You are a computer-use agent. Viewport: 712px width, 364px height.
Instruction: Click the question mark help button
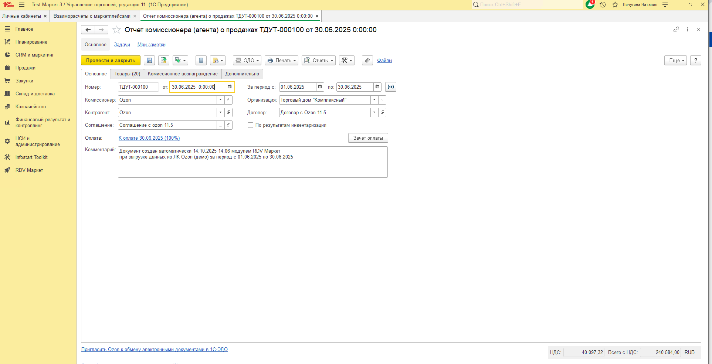coord(696,60)
